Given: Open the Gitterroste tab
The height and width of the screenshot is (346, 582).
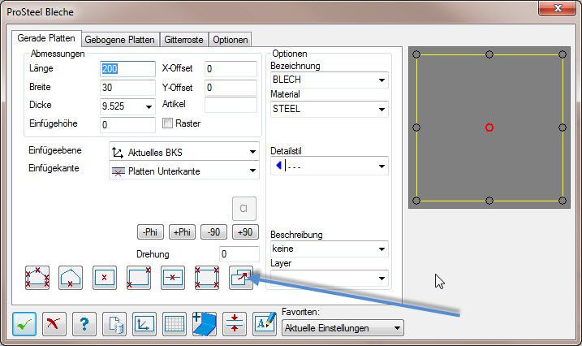Looking at the screenshot, I should pyautogui.click(x=183, y=39).
